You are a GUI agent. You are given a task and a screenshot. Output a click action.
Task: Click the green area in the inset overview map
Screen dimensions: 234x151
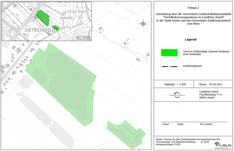42,18
